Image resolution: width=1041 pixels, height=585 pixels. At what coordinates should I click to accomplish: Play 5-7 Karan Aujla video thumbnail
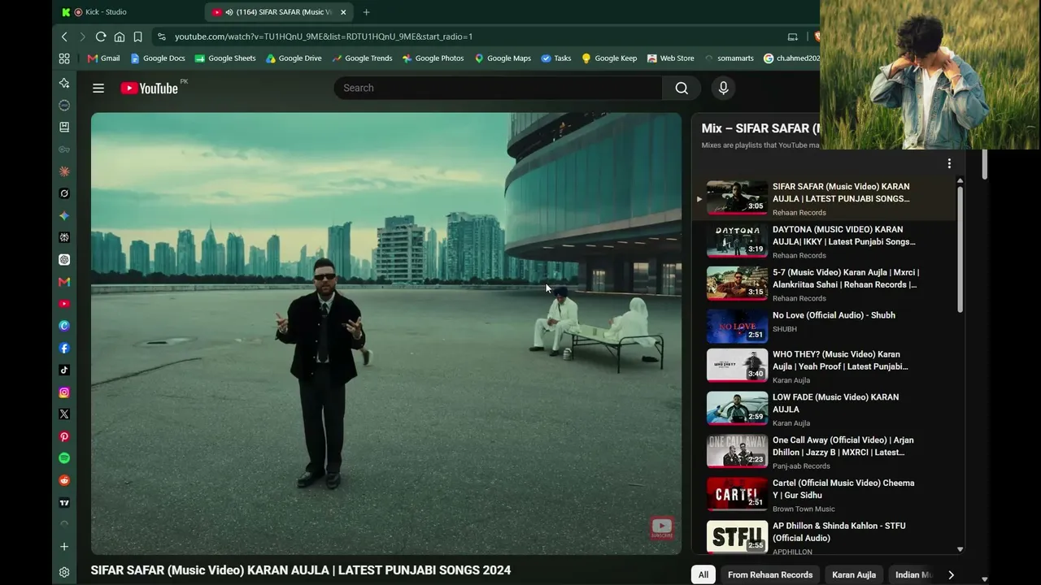tap(737, 284)
